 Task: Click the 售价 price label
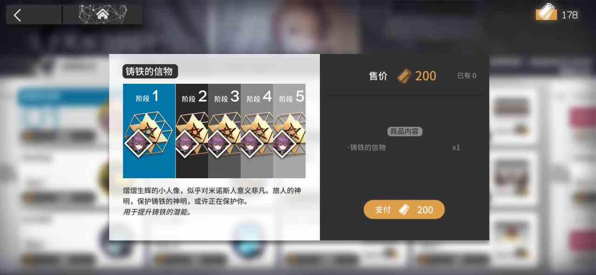[378, 76]
